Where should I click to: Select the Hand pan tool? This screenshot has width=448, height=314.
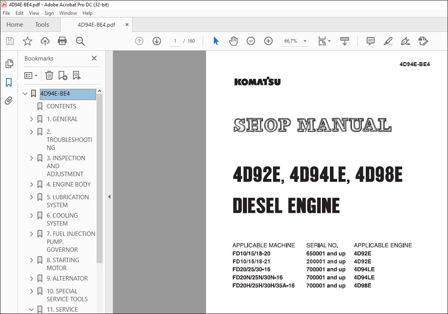click(x=233, y=41)
